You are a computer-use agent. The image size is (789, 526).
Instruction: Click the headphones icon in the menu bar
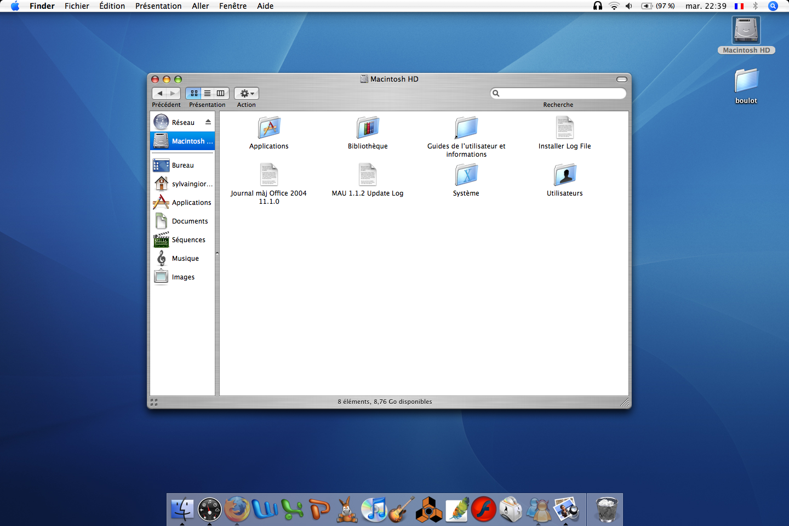tap(598, 6)
